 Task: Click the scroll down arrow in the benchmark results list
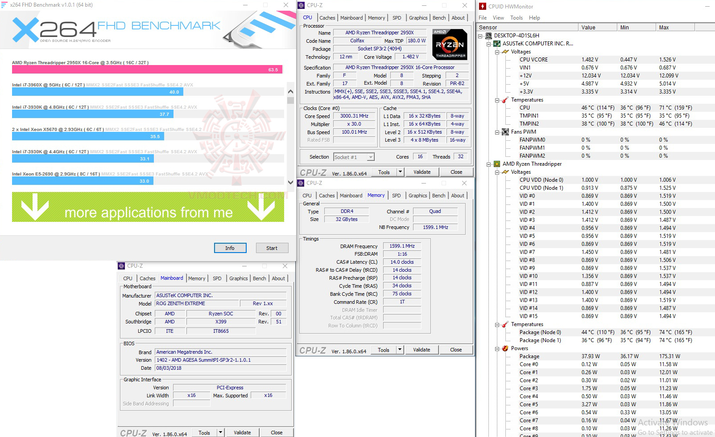pyautogui.click(x=290, y=182)
